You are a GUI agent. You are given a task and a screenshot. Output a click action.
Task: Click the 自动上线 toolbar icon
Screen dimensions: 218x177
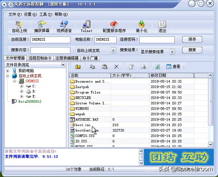pos(19,27)
